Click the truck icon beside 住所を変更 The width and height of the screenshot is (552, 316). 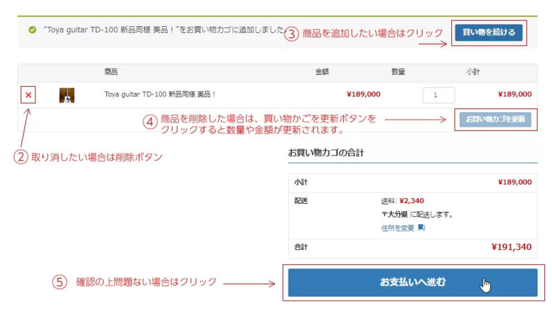[x=422, y=227]
